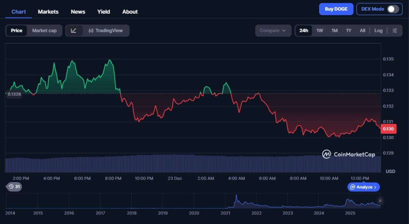Click the Analyze sparkle button
409x224 pixels.
(363, 187)
